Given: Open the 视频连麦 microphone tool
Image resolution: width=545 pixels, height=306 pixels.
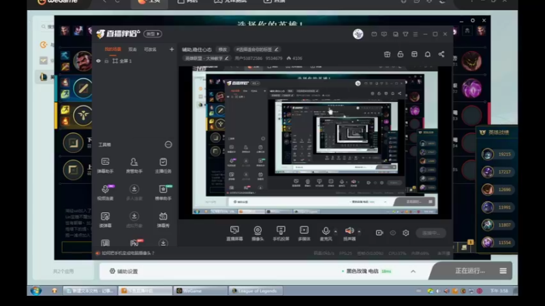Looking at the screenshot, I should click(x=105, y=192).
